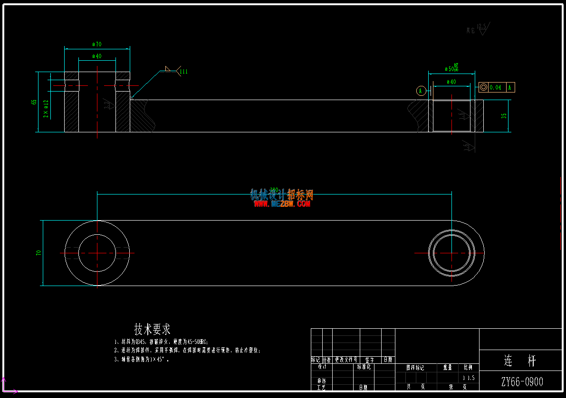
Task: Select the weld symbol labeled 111
Action: coord(176,71)
